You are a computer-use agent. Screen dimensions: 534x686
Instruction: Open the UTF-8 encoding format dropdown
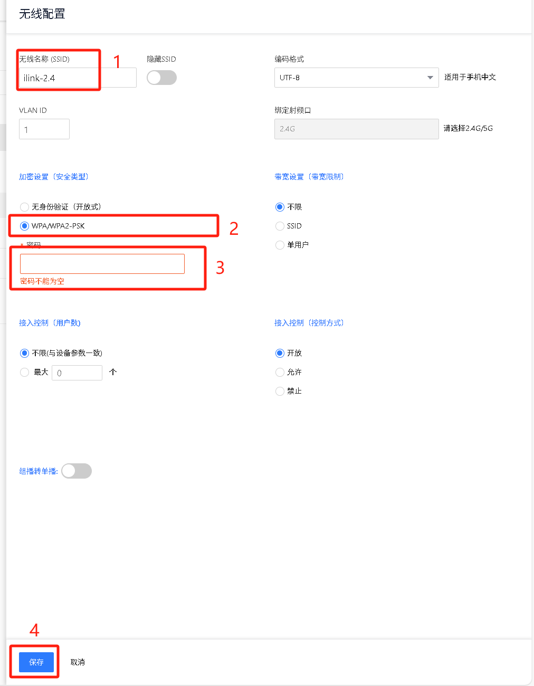[351, 78]
